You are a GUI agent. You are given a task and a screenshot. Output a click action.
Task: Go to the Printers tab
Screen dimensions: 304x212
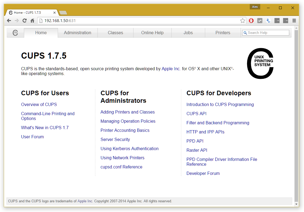click(223, 33)
